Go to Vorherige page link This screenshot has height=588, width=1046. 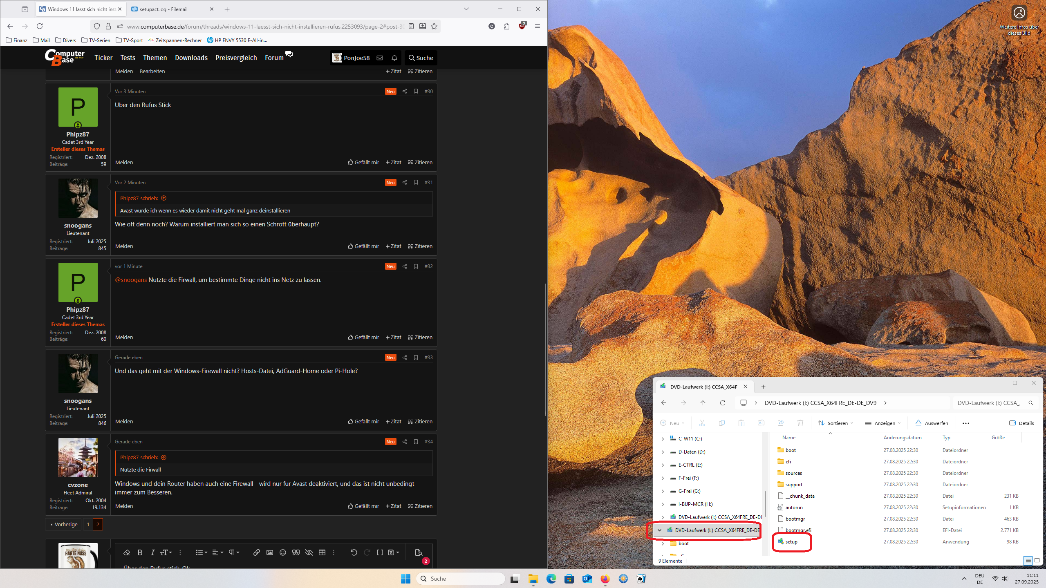64,524
